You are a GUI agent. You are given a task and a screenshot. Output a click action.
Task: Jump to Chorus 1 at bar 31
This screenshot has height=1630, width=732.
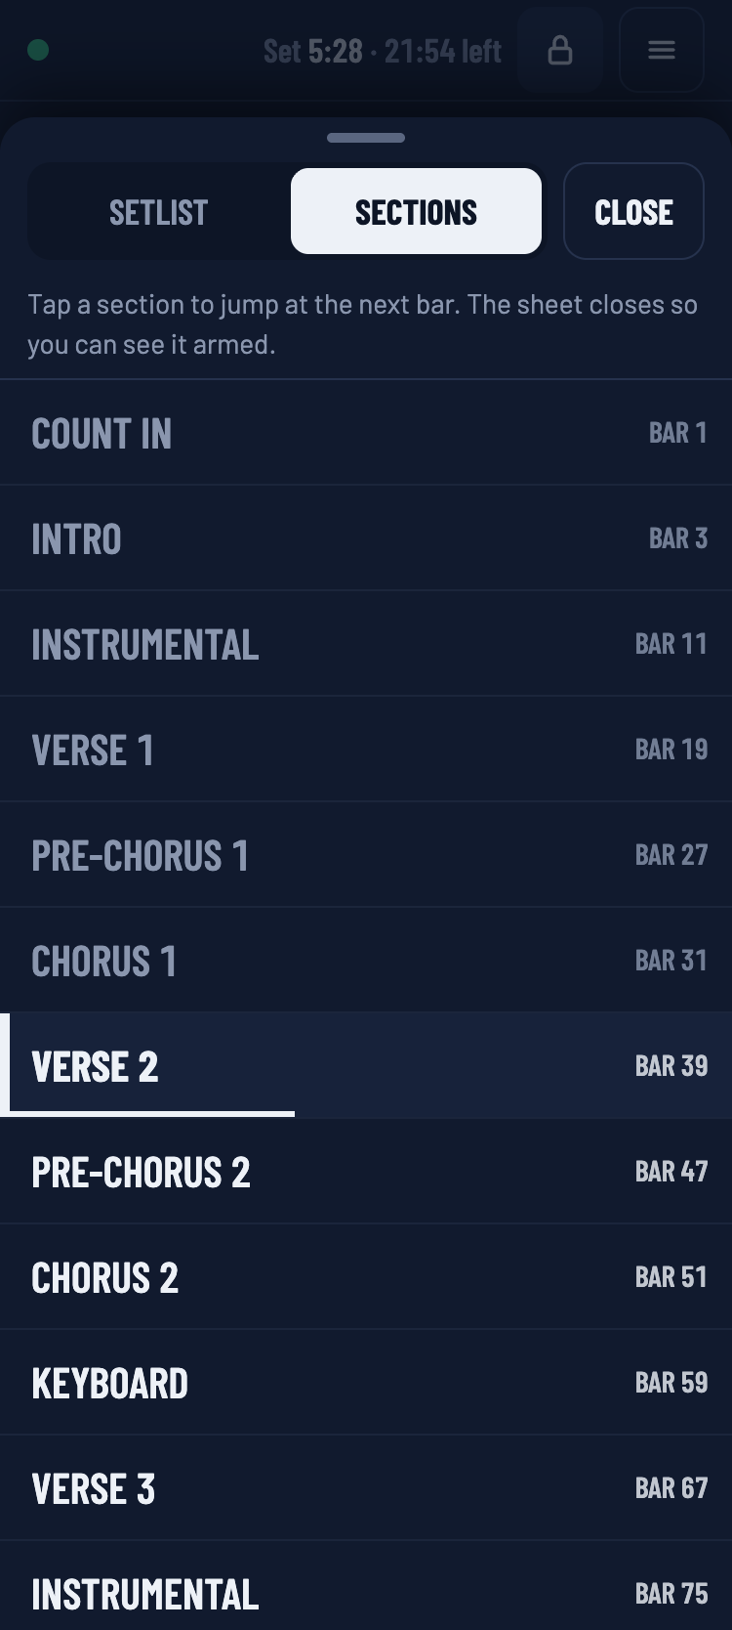pyautogui.click(x=366, y=961)
